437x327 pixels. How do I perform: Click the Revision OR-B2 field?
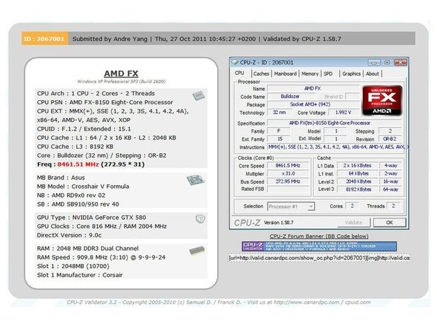point(389,139)
